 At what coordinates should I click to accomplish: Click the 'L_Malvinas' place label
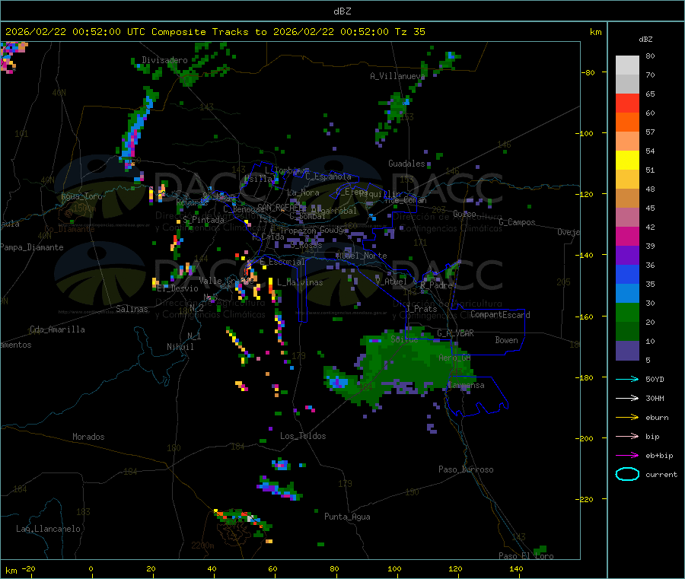click(x=300, y=282)
